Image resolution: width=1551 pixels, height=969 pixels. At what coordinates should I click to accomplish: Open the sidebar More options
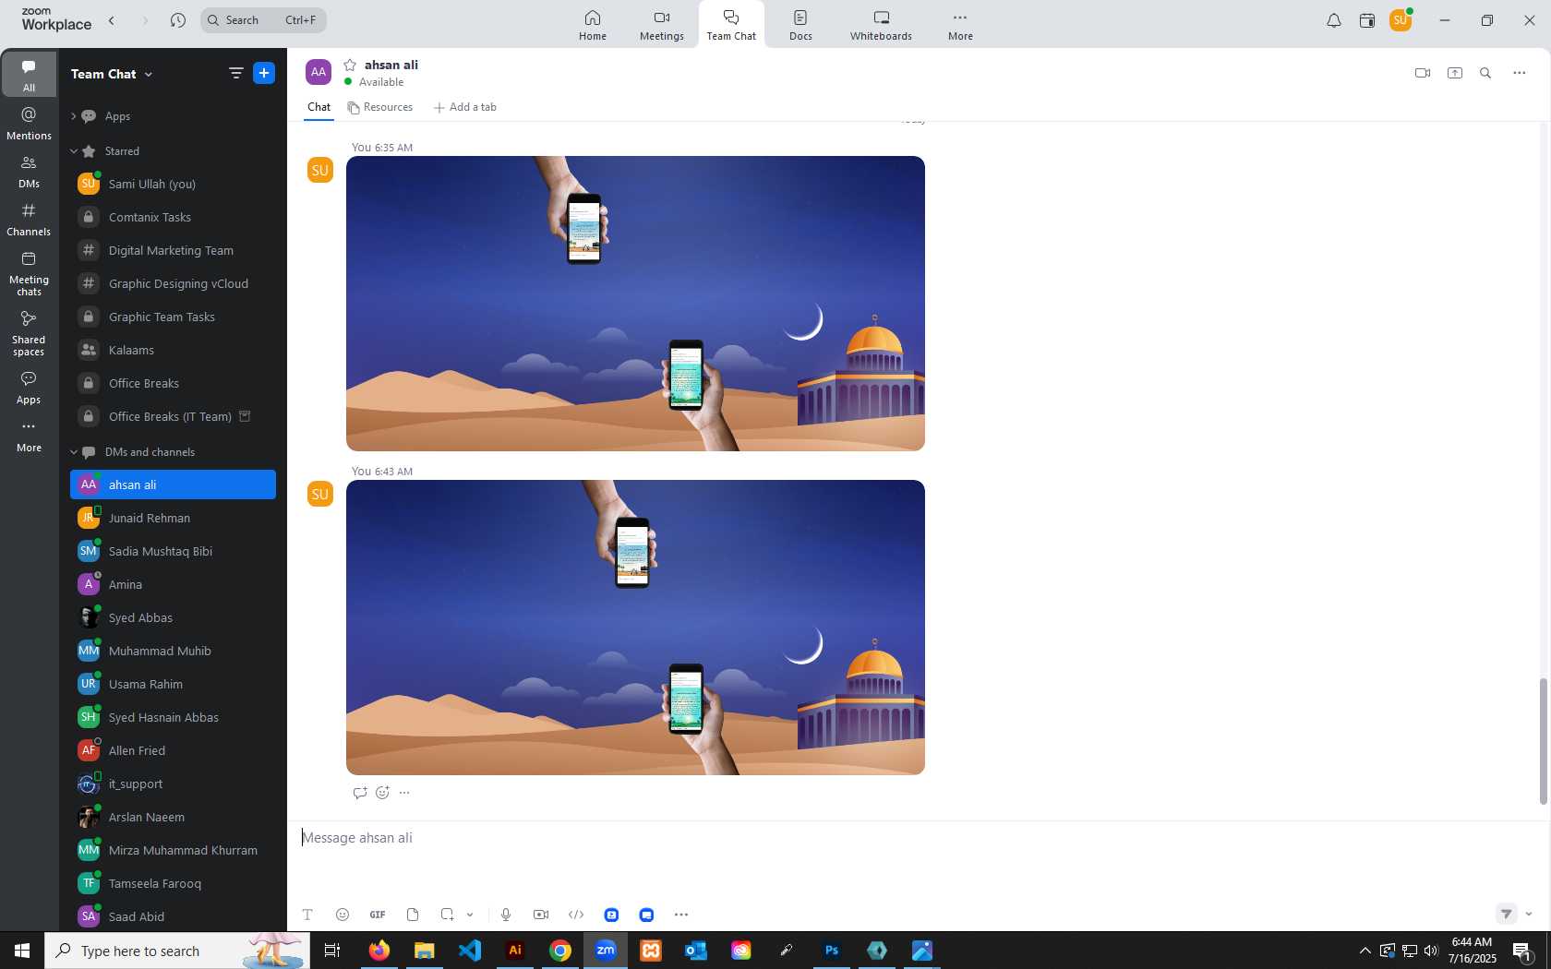pyautogui.click(x=29, y=436)
